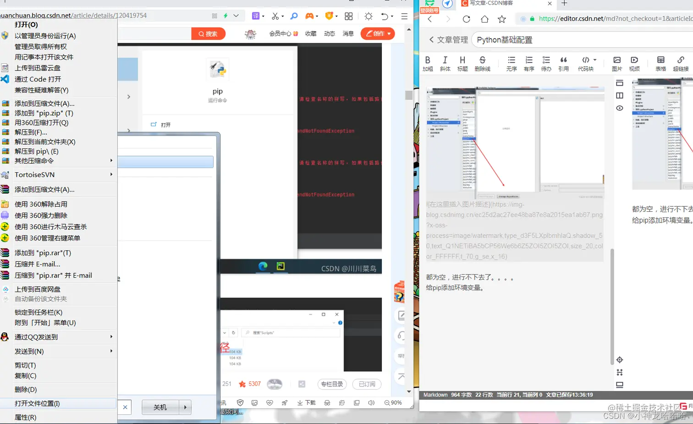
Task: Insert an image with the 图片 icon
Action: click(x=617, y=62)
